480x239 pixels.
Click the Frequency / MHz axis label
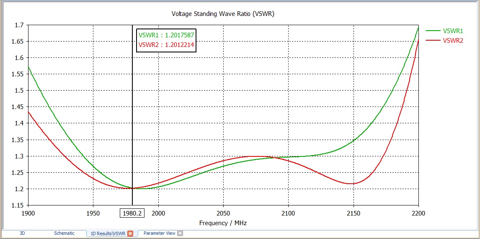coord(223,223)
